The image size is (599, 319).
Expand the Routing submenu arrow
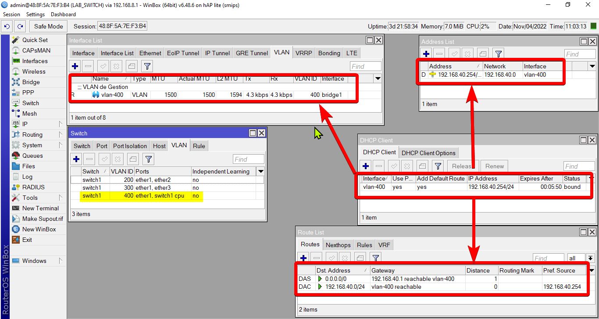coord(61,135)
